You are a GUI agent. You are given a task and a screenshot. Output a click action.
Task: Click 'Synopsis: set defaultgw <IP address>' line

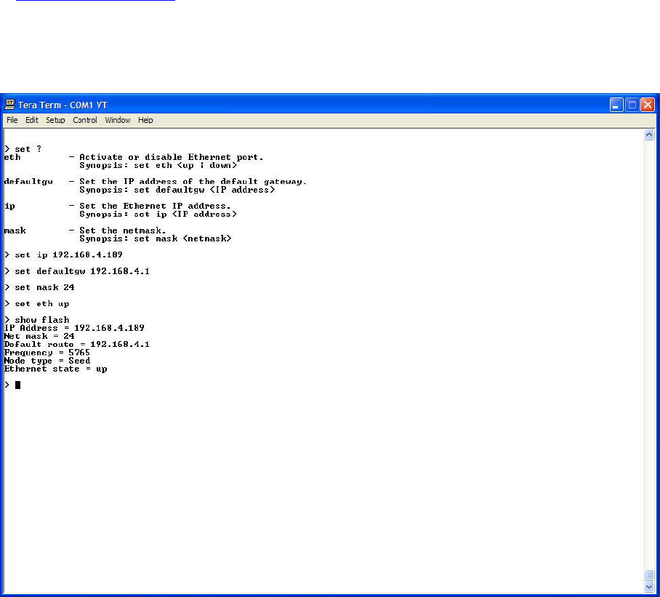coord(177,190)
